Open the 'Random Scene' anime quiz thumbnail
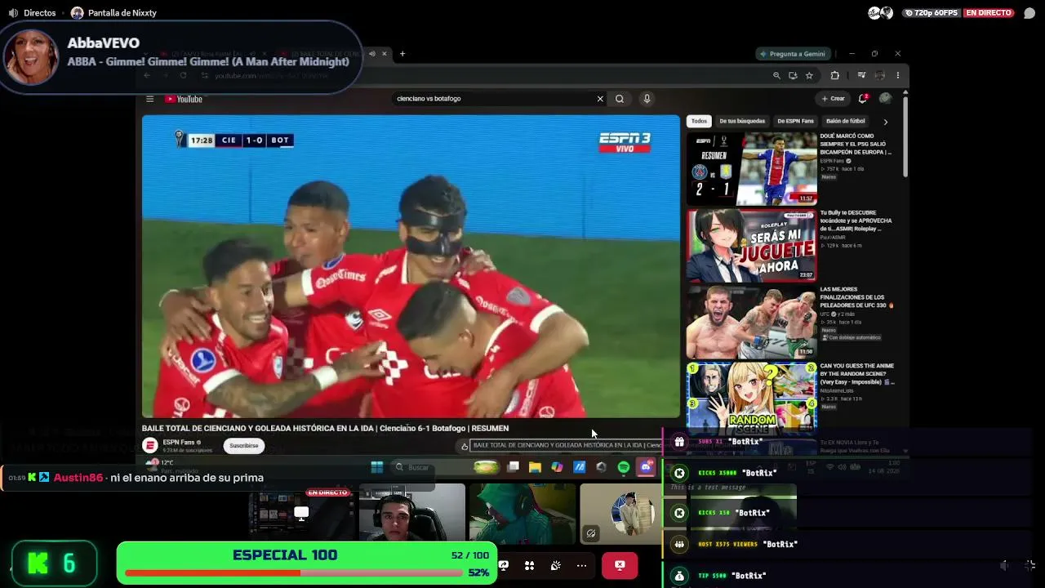The width and height of the screenshot is (1045, 588). (x=751, y=397)
